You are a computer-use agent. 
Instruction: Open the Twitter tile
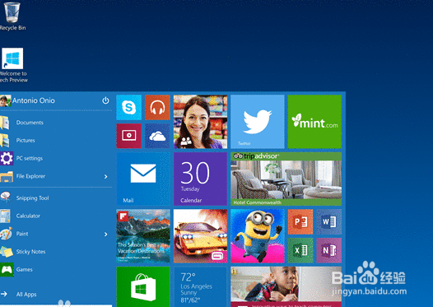pos(258,122)
